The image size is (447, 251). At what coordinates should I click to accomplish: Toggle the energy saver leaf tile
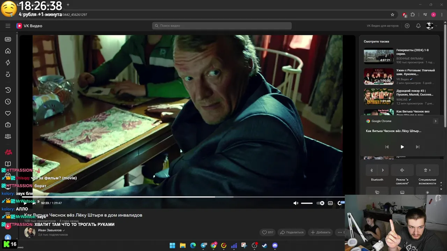tap(377, 192)
